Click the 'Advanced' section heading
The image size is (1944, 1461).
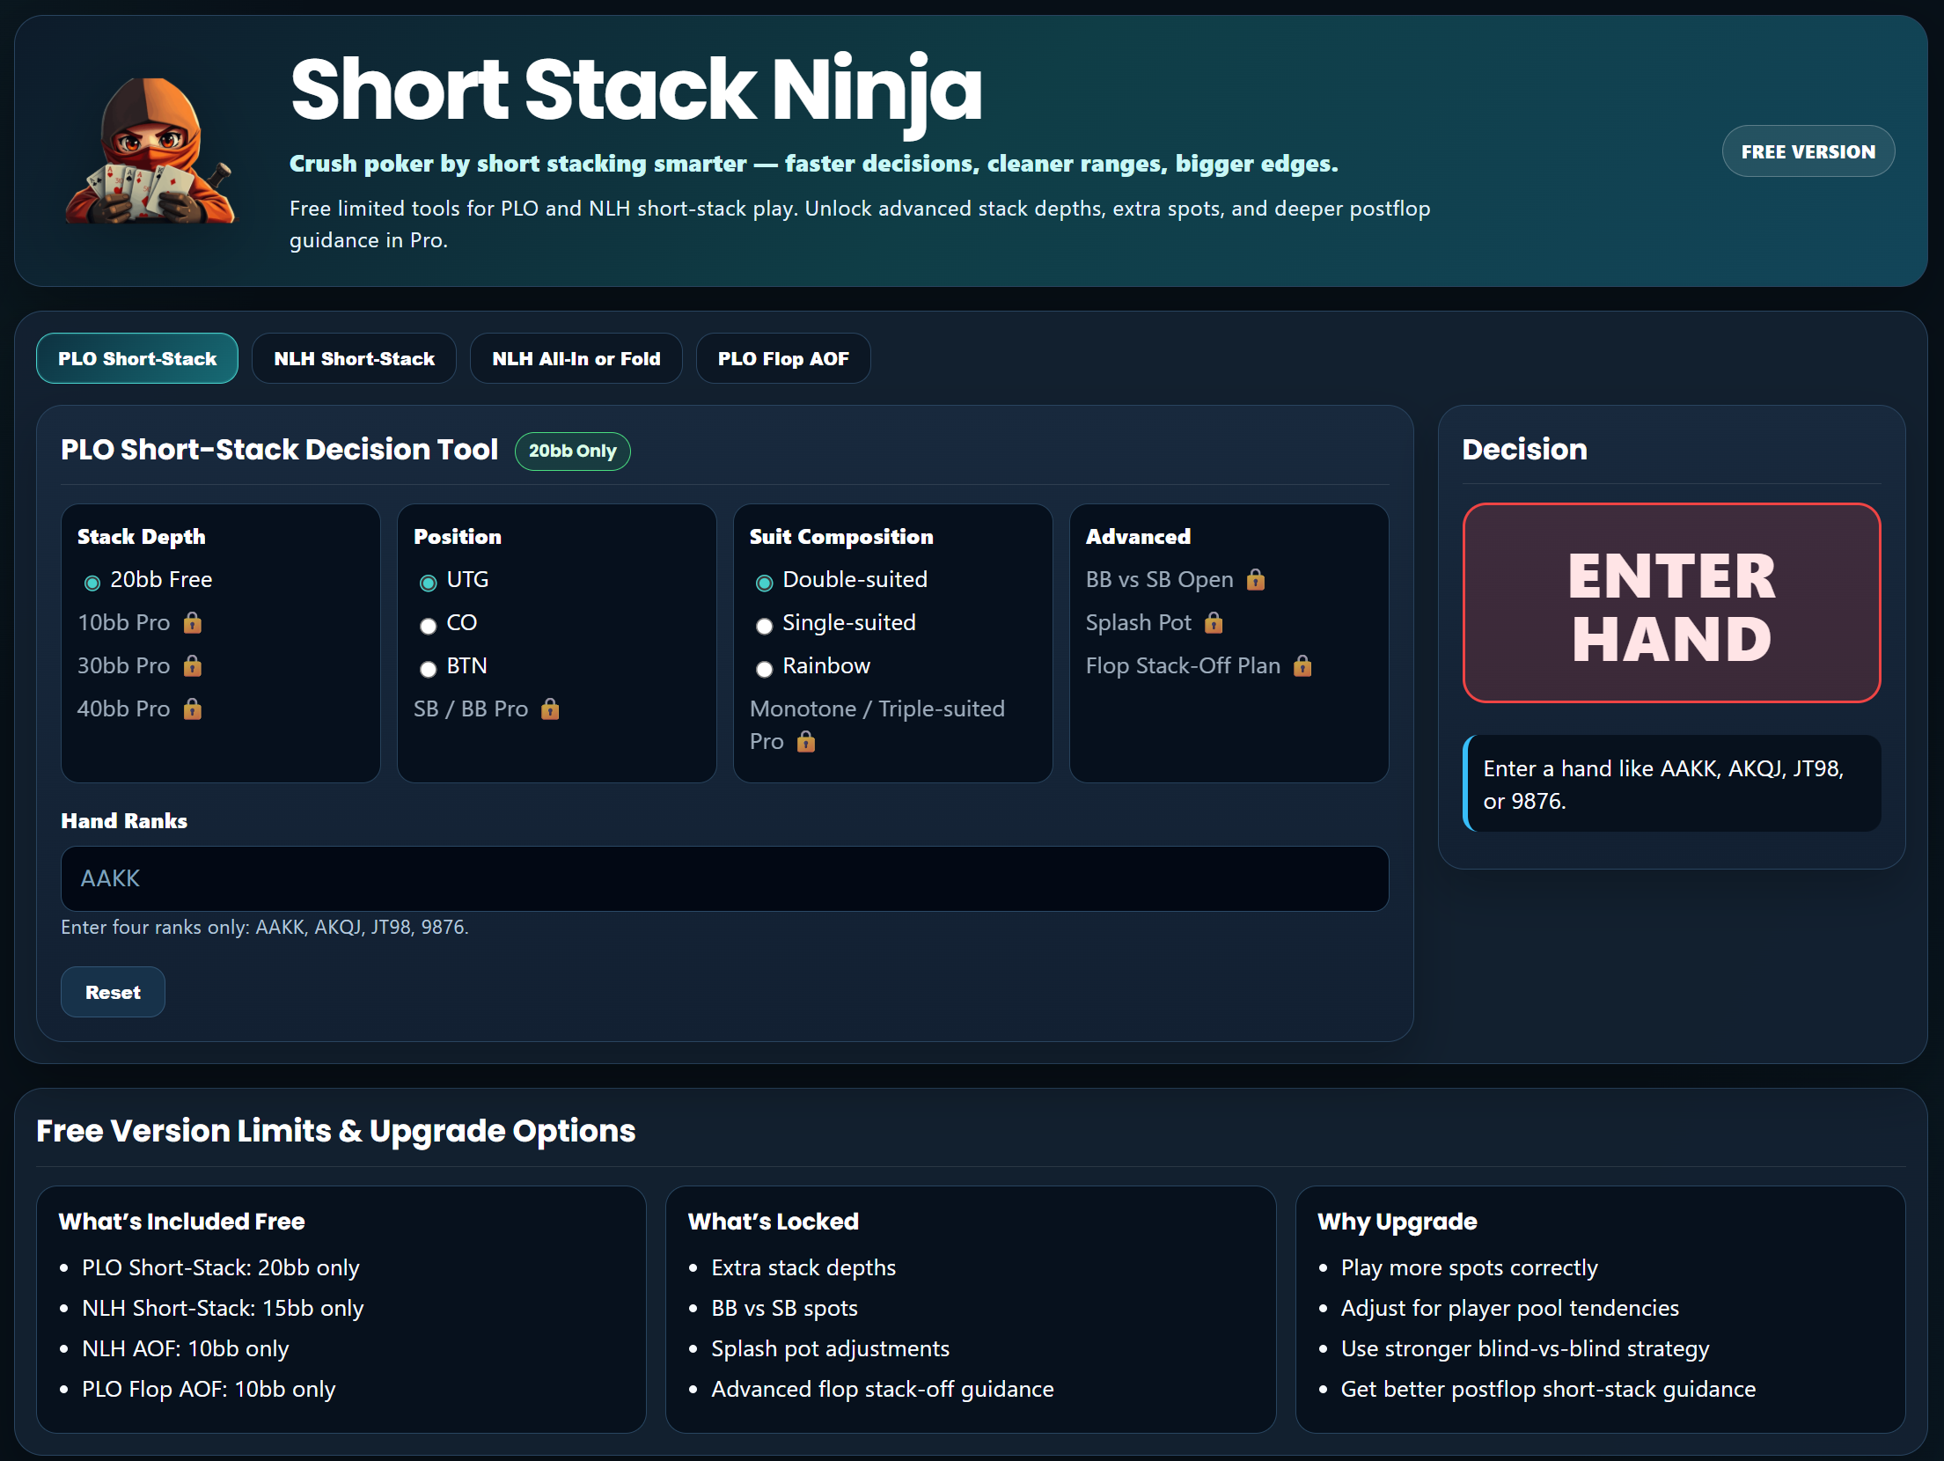1137,537
